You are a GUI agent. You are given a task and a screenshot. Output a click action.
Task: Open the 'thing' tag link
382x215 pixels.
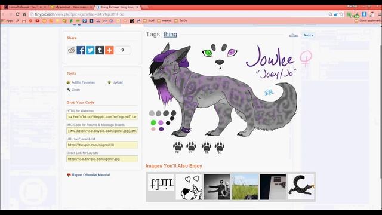pos(170,35)
